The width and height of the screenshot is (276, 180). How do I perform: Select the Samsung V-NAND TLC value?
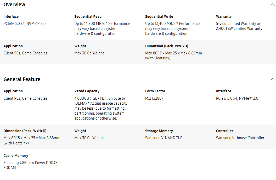pos(164,138)
